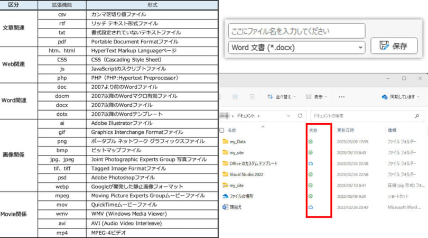Click the 同期しています OneDrive sync status
428x238 pixels.
tap(401, 97)
